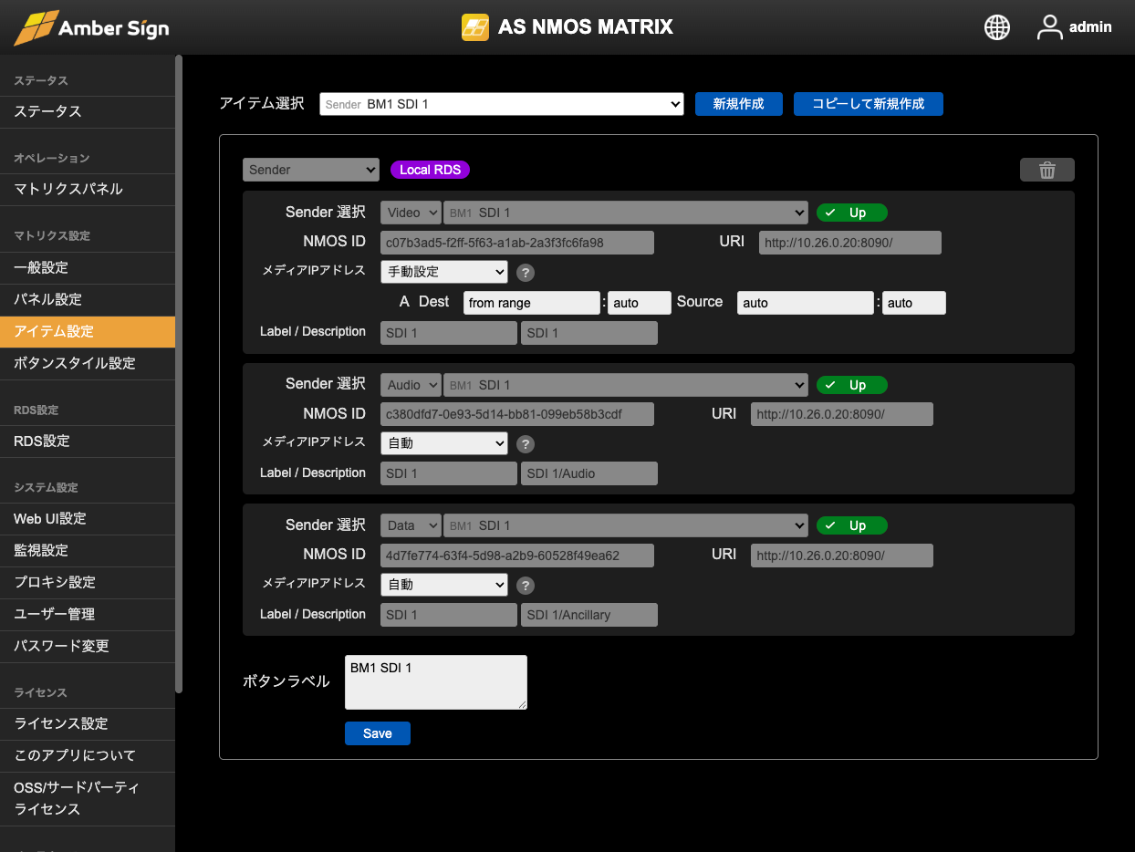Click the trash delete icon
The height and width of the screenshot is (852, 1135).
[1046, 171]
